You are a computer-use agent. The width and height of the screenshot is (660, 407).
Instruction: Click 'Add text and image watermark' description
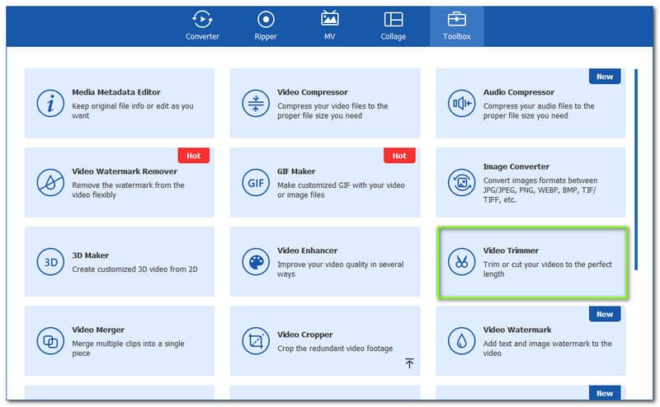click(547, 349)
